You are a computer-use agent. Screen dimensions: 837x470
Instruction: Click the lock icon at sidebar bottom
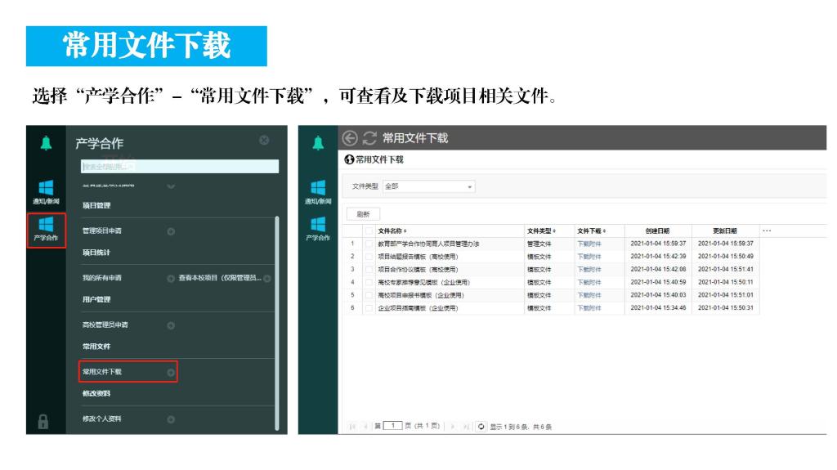tap(45, 421)
